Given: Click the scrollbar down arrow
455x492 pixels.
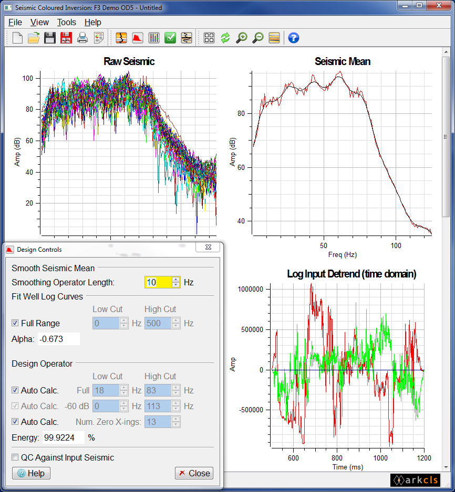Looking at the screenshot, I should click(446, 467).
